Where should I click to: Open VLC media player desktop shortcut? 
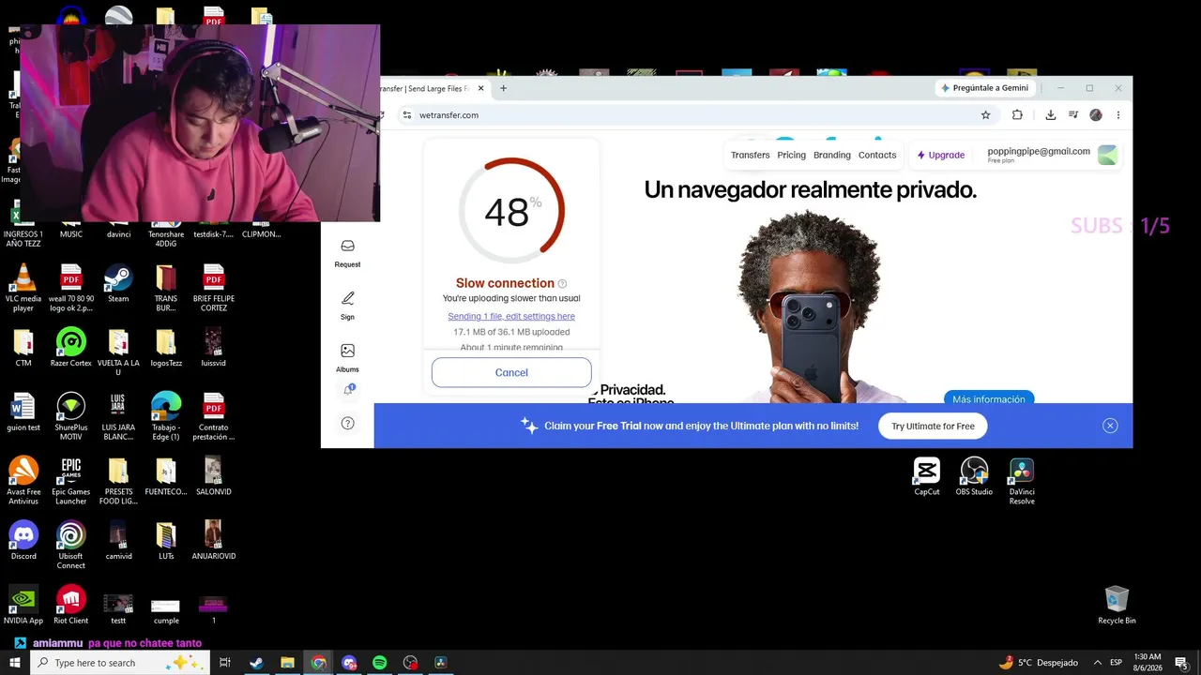pyautogui.click(x=23, y=288)
